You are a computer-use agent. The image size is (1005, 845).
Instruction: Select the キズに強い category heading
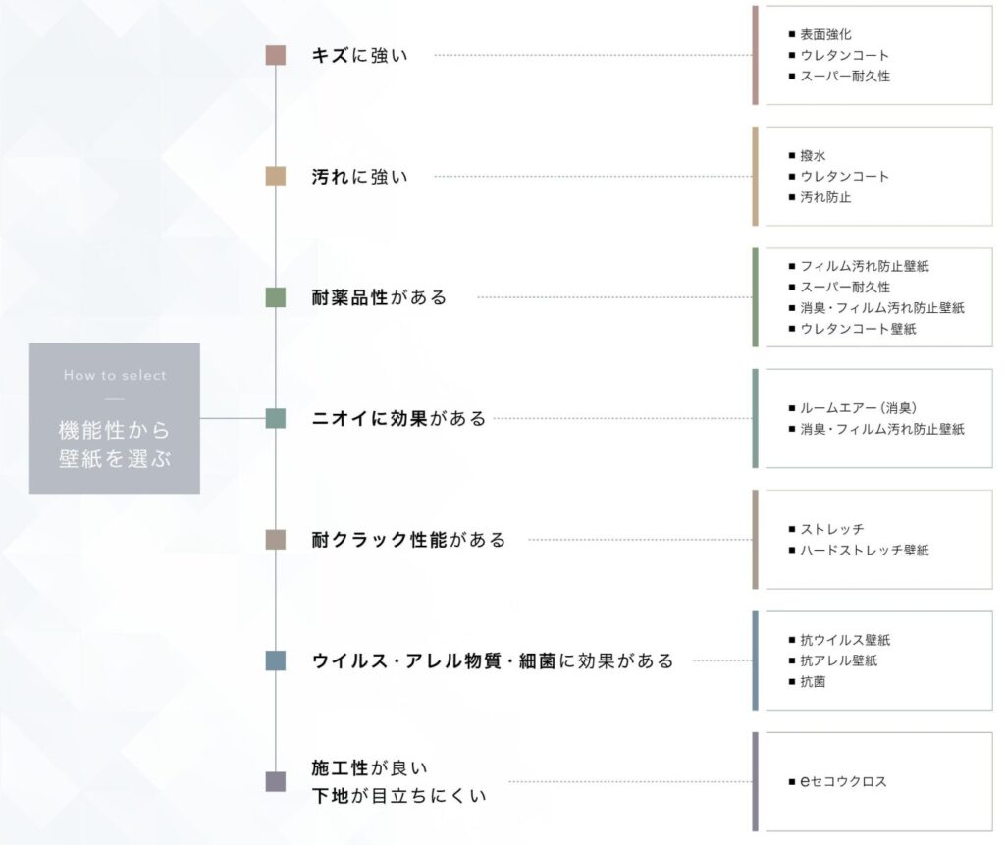(x=359, y=56)
